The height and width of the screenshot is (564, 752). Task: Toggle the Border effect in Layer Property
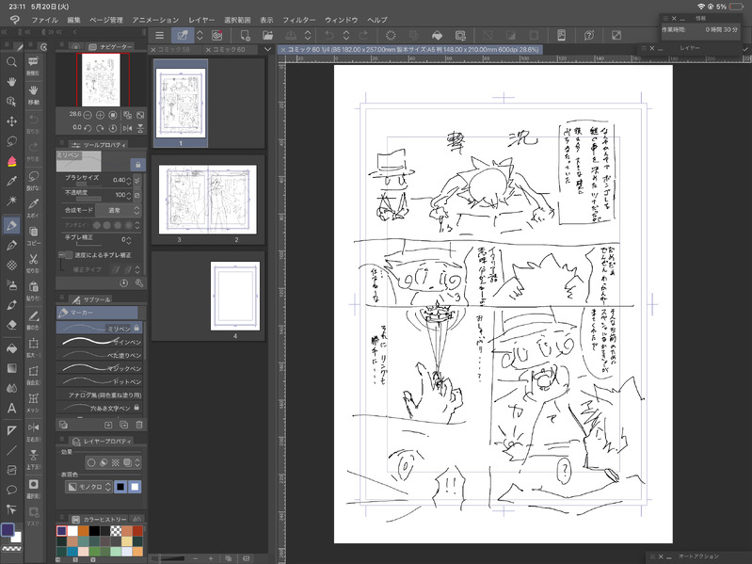91,462
